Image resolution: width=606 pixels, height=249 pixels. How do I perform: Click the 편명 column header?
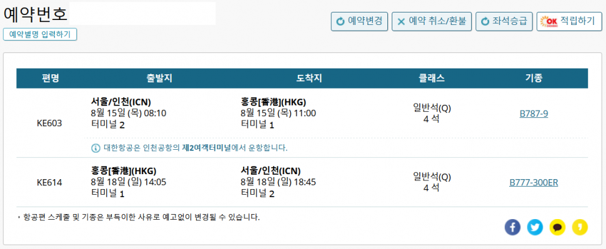[50, 79]
